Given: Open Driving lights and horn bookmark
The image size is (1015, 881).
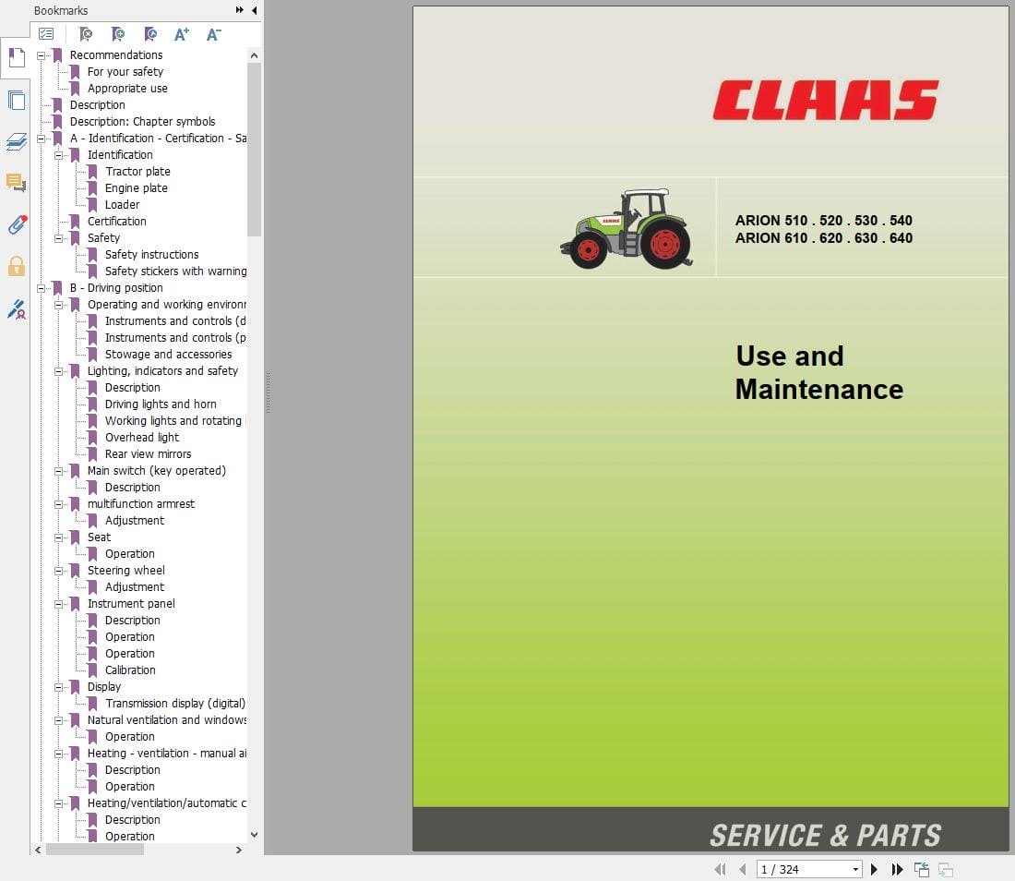Looking at the screenshot, I should coord(161,404).
